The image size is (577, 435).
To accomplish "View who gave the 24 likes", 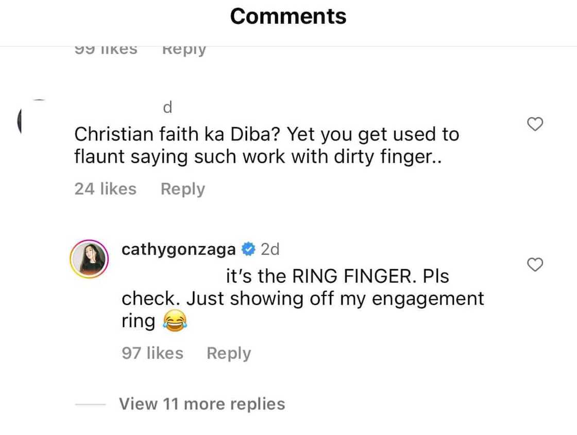I will click(x=105, y=189).
